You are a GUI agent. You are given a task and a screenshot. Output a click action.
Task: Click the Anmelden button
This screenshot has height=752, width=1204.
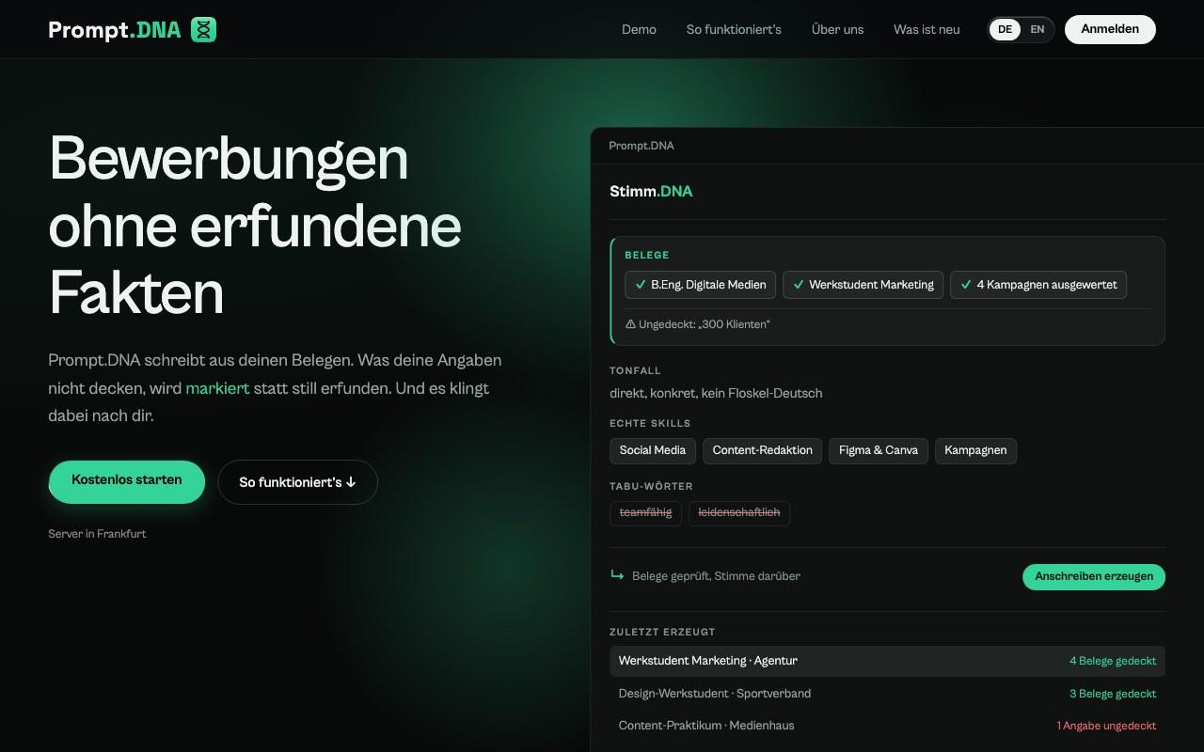pos(1110,29)
